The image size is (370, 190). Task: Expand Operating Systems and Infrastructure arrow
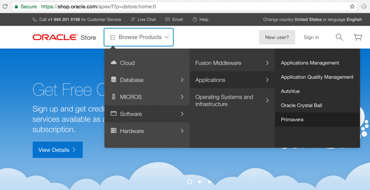267,100
